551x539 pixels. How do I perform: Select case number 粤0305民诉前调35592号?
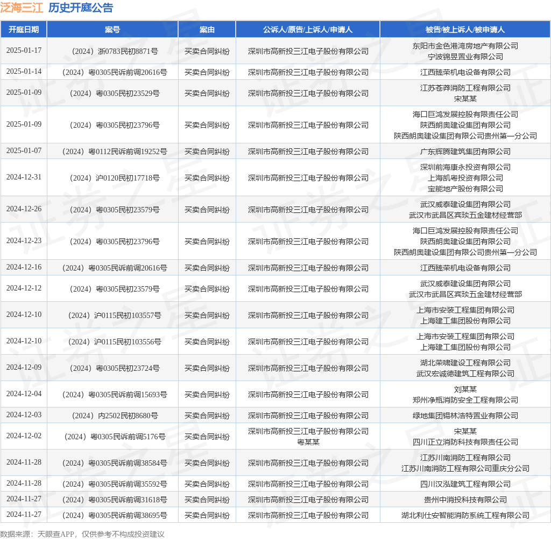[x=128, y=485]
